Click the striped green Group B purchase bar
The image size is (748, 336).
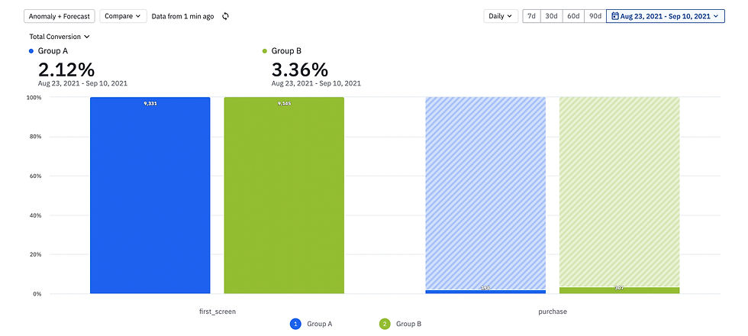pos(619,192)
